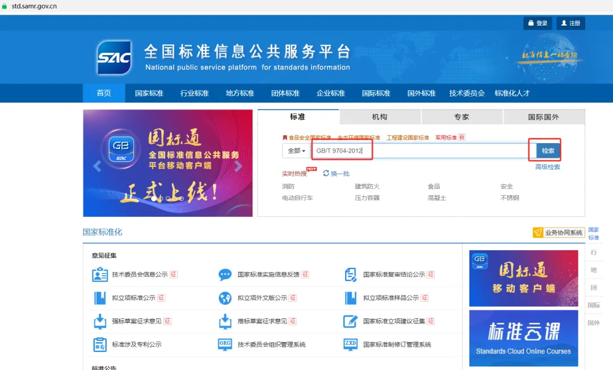Open the 业务协同系统 button

pyautogui.click(x=559, y=233)
